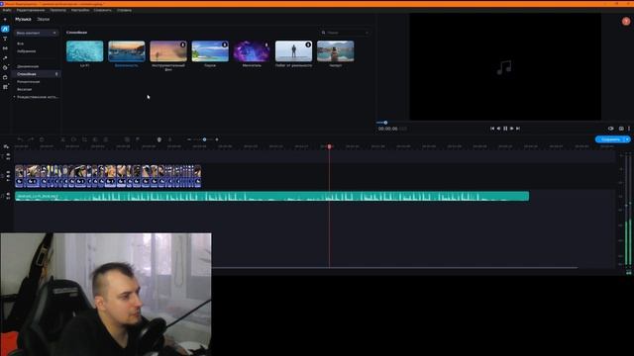Open the Сохранить menu in menu bar

click(x=103, y=10)
